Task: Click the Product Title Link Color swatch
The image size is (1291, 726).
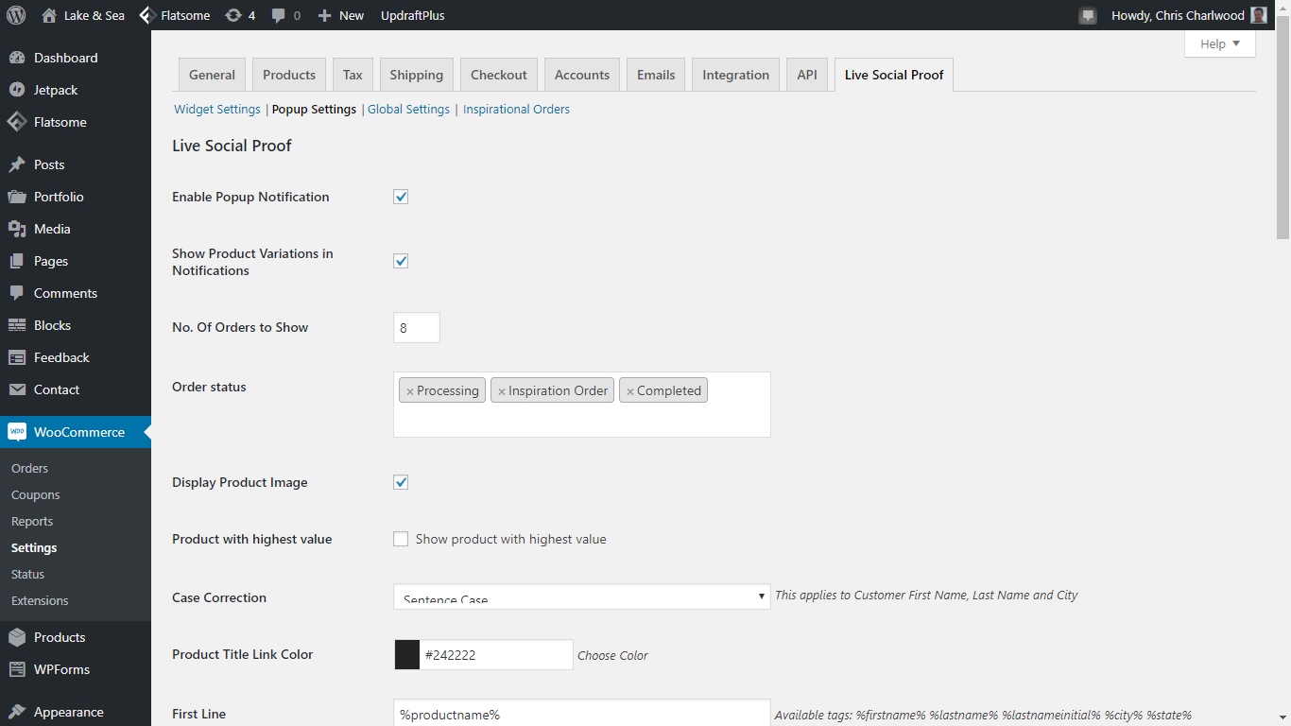Action: coord(406,654)
